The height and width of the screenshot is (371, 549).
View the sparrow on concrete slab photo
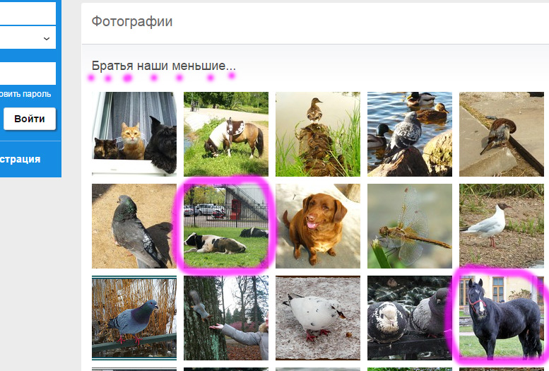tap(502, 134)
